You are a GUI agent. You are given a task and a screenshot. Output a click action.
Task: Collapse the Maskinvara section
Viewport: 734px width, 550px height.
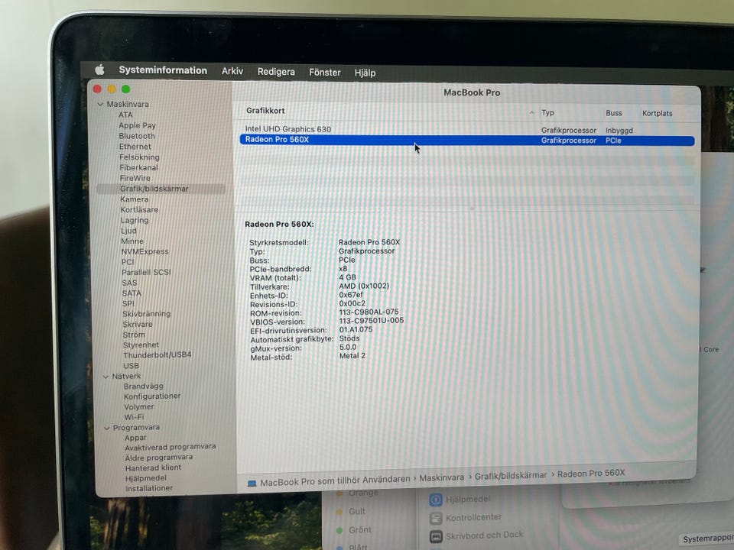pyautogui.click(x=100, y=104)
